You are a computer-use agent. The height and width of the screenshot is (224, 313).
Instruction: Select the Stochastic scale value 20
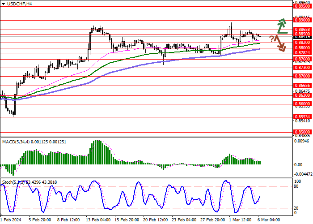click(x=296, y=208)
